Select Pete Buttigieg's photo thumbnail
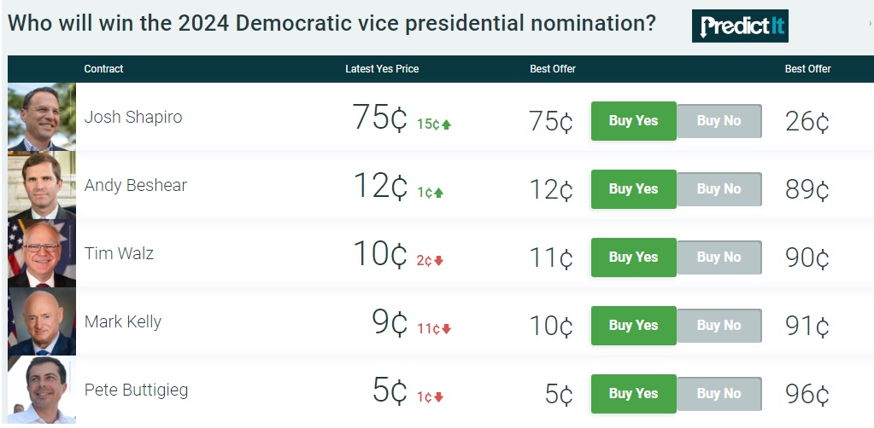The image size is (874, 428). [41, 390]
